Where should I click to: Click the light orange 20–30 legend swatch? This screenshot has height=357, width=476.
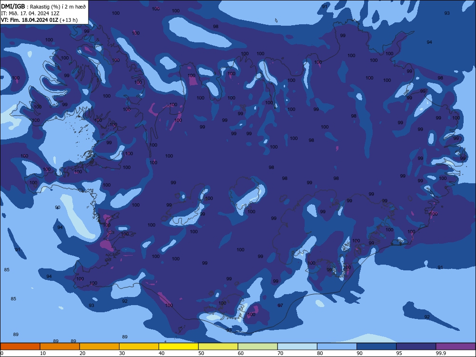point(99,347)
